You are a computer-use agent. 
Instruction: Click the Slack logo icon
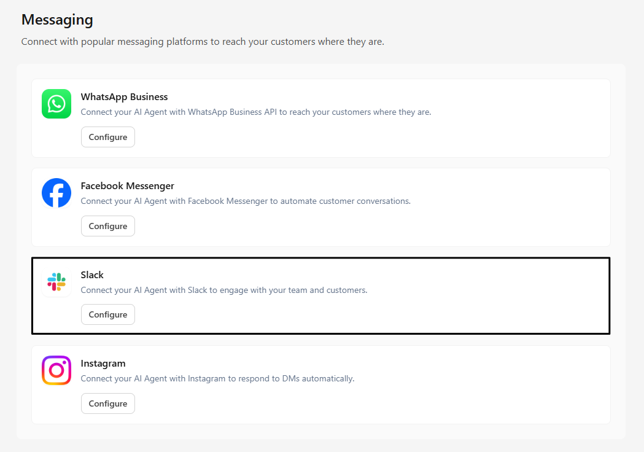pos(56,282)
